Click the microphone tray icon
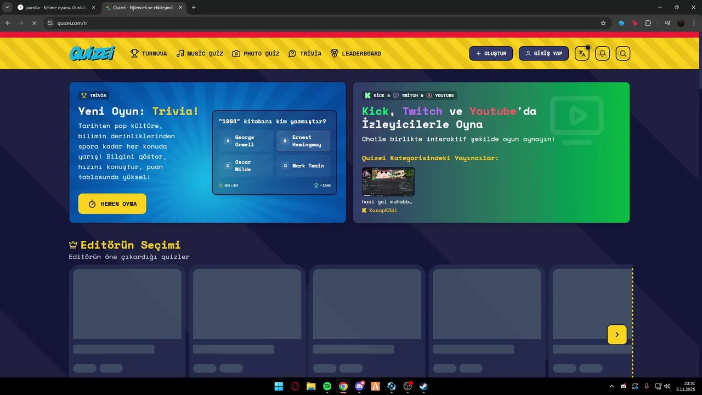The image size is (702, 395). (647, 386)
